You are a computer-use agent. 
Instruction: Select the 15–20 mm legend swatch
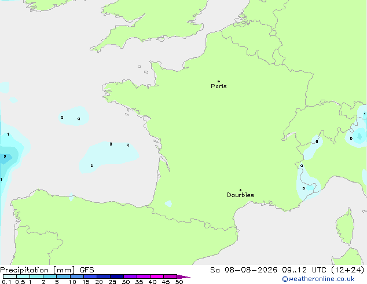(x=90, y=276)
